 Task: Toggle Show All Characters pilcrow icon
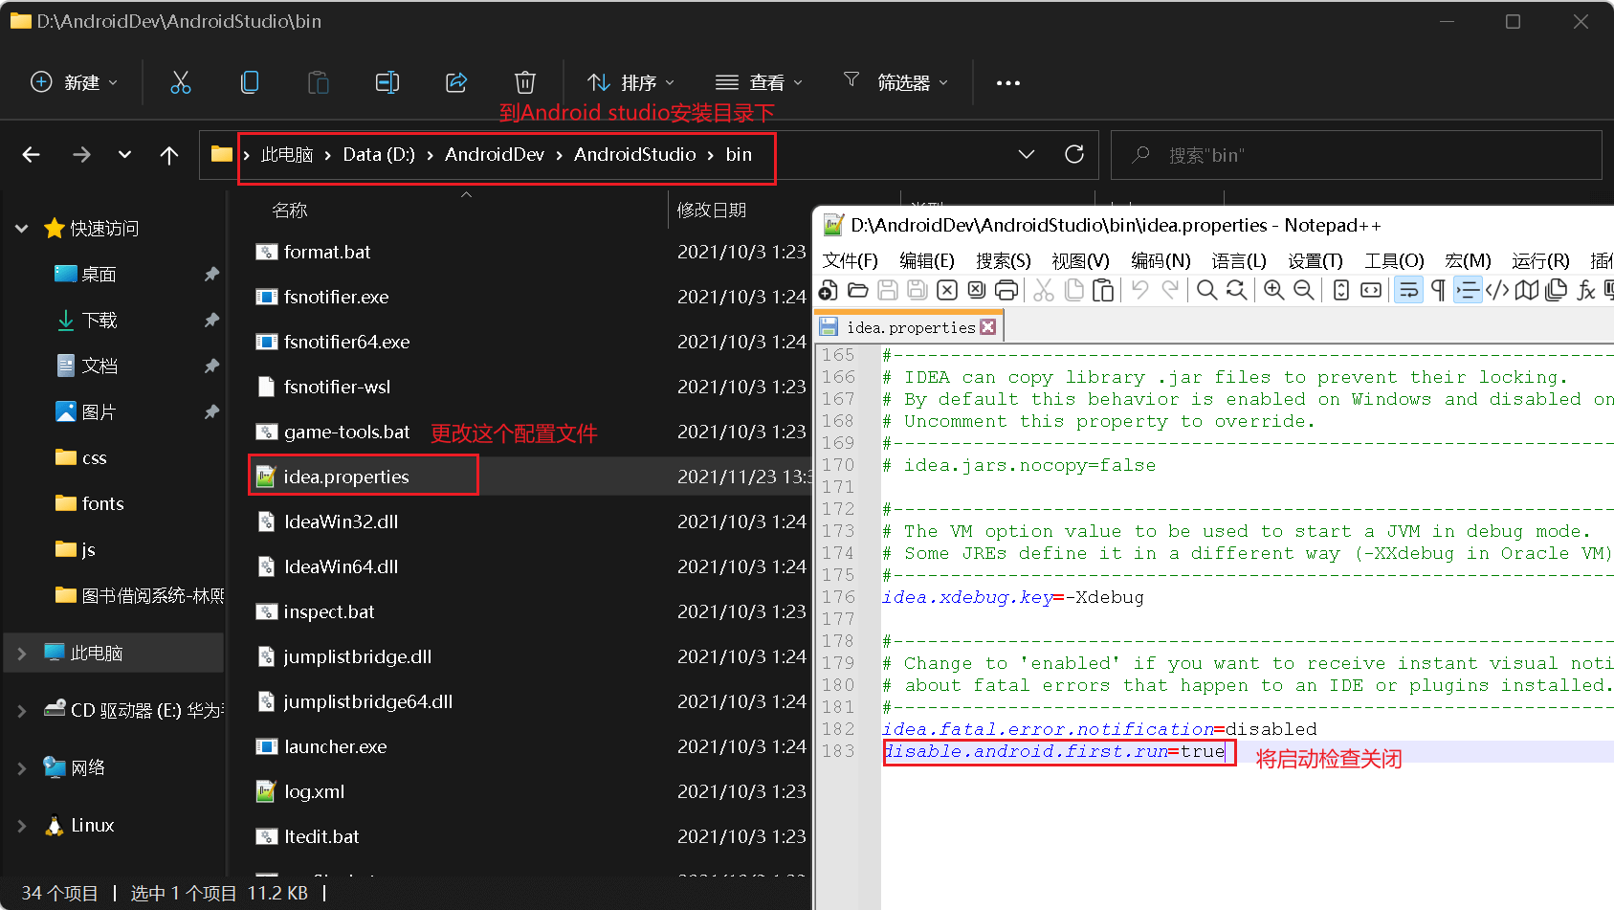point(1438,290)
